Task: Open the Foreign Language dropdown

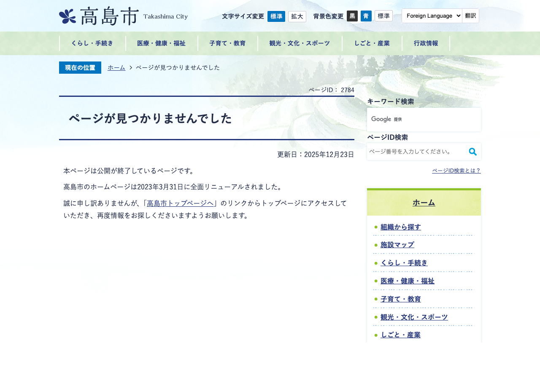Action: coord(432,16)
